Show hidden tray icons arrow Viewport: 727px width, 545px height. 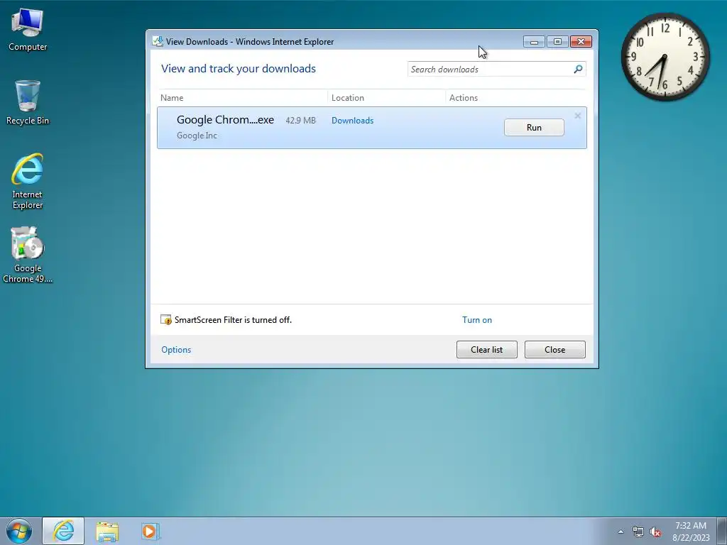[x=621, y=532]
